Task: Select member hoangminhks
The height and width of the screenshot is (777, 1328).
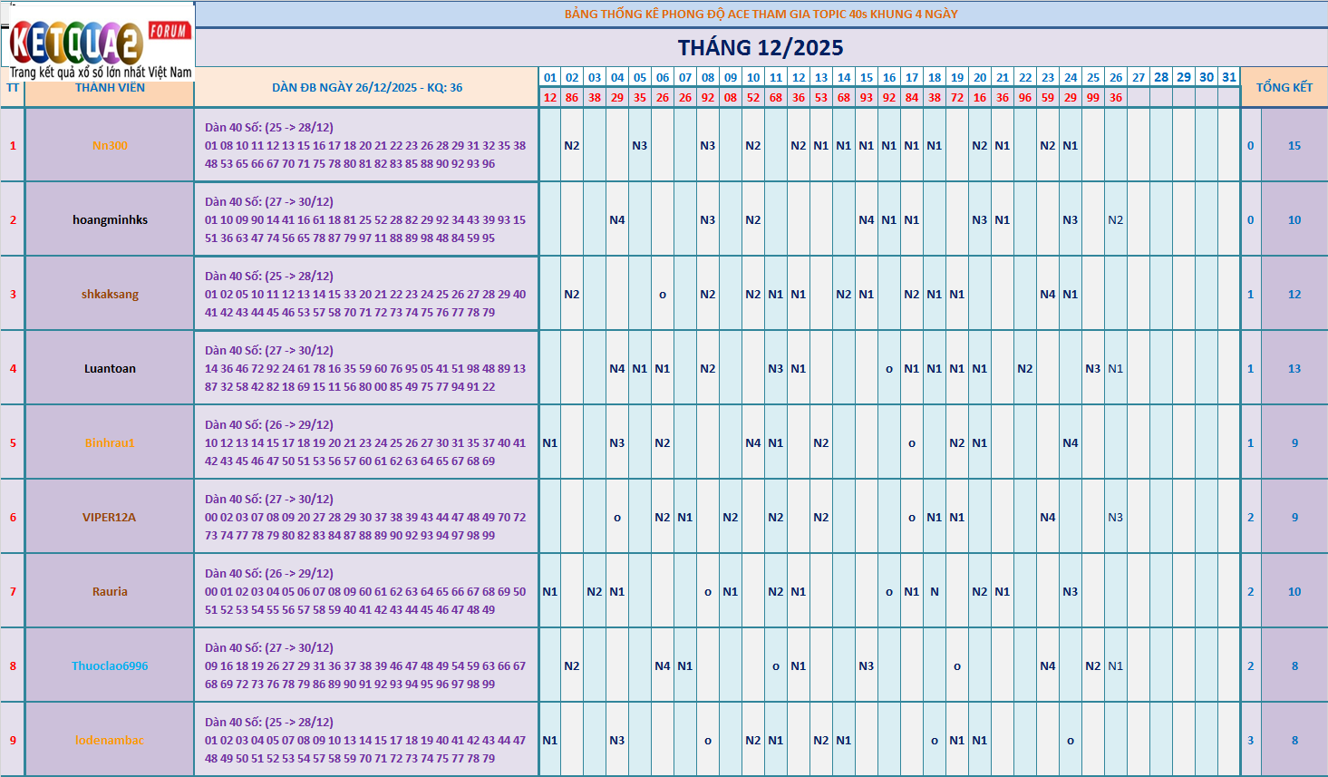Action: pyautogui.click(x=110, y=220)
